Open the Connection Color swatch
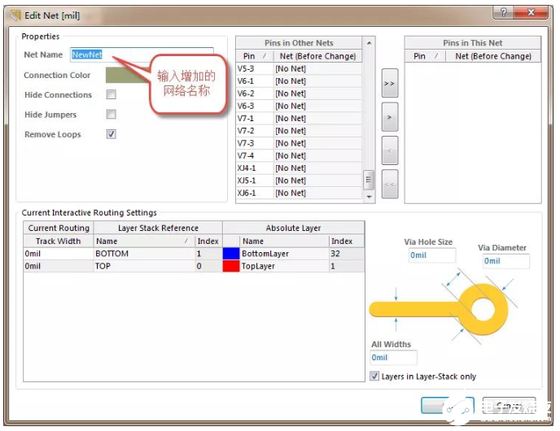This screenshot has width=560, height=431. (128, 76)
